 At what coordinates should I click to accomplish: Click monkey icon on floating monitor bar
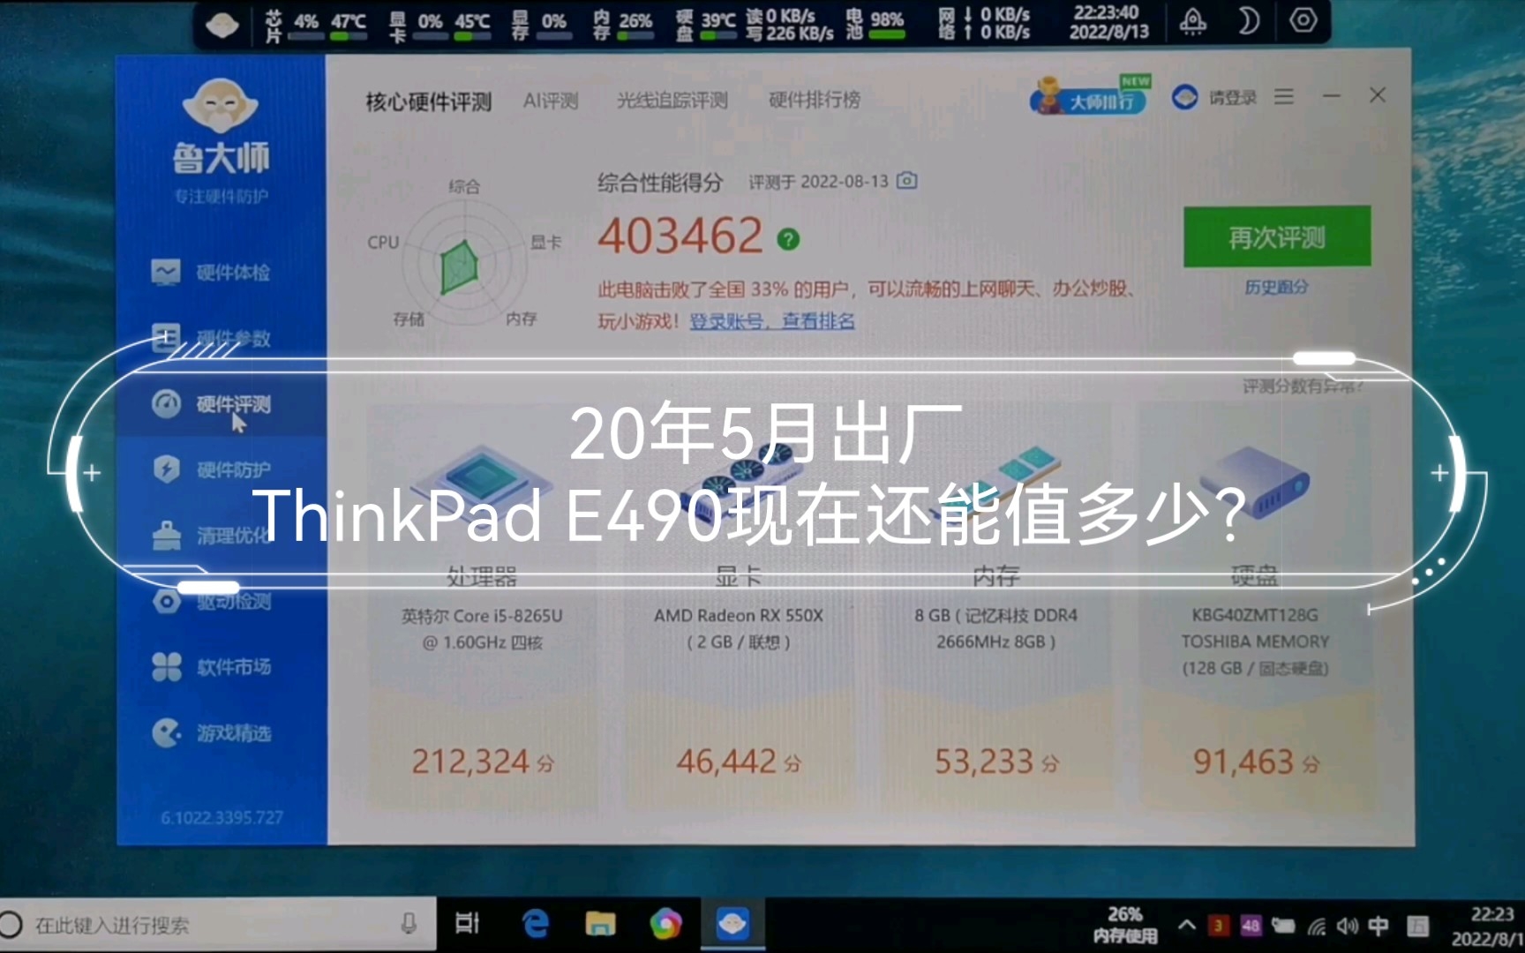pyautogui.click(x=222, y=25)
